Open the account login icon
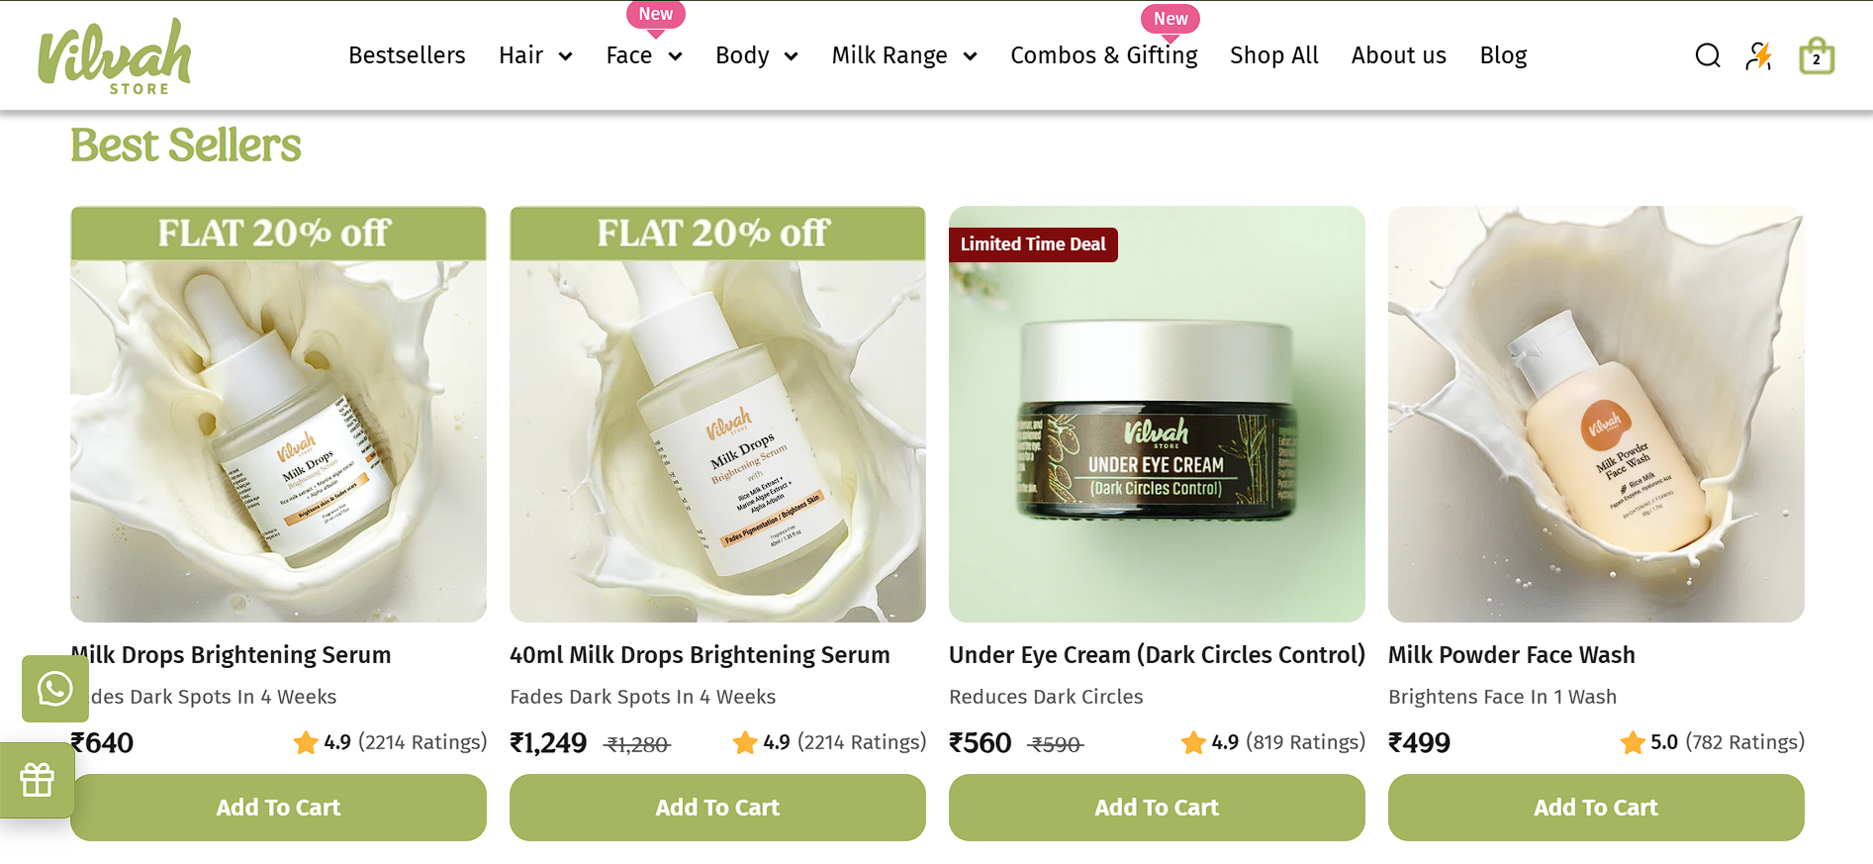 point(1759,55)
